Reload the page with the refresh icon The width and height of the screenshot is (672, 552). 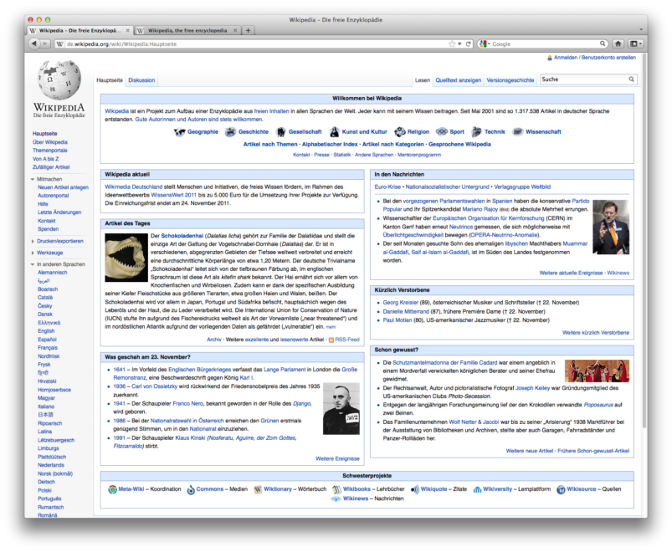(469, 43)
